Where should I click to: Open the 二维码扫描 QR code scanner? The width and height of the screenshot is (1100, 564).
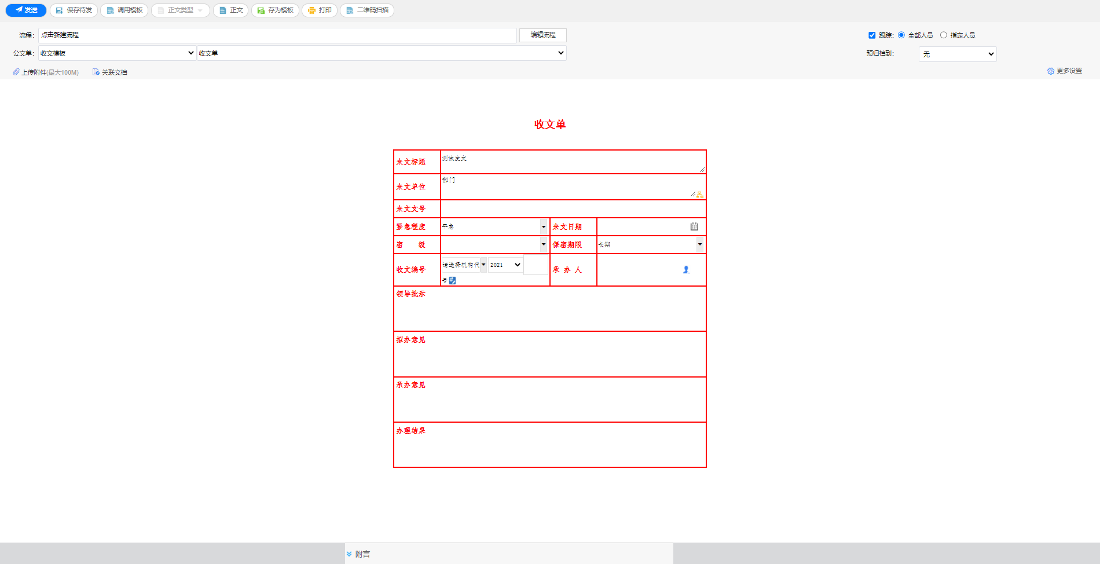pyautogui.click(x=349, y=10)
